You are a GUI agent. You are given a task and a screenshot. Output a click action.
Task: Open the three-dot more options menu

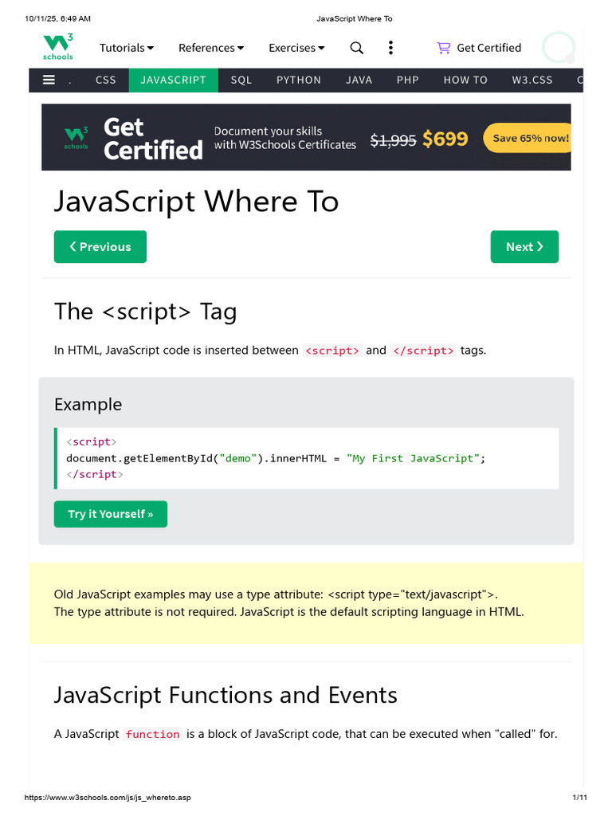coord(390,48)
